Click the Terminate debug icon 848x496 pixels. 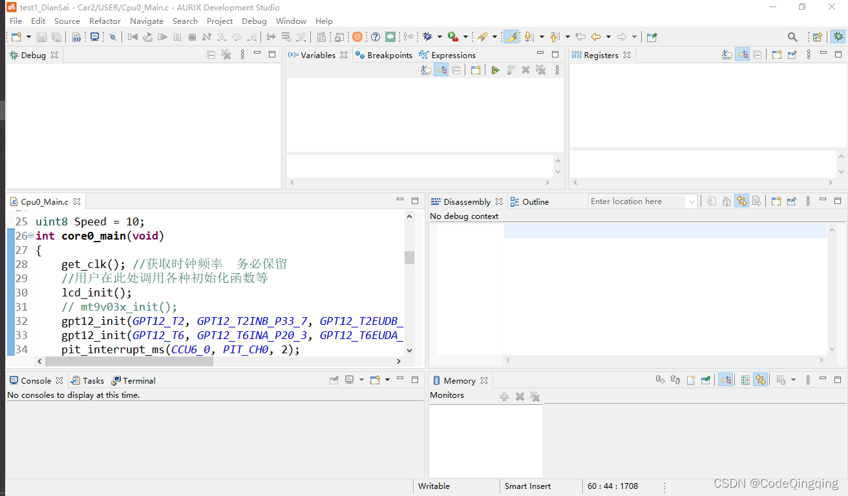click(x=191, y=37)
